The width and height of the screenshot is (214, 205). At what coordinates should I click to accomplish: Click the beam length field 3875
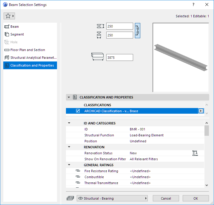pos(120,58)
